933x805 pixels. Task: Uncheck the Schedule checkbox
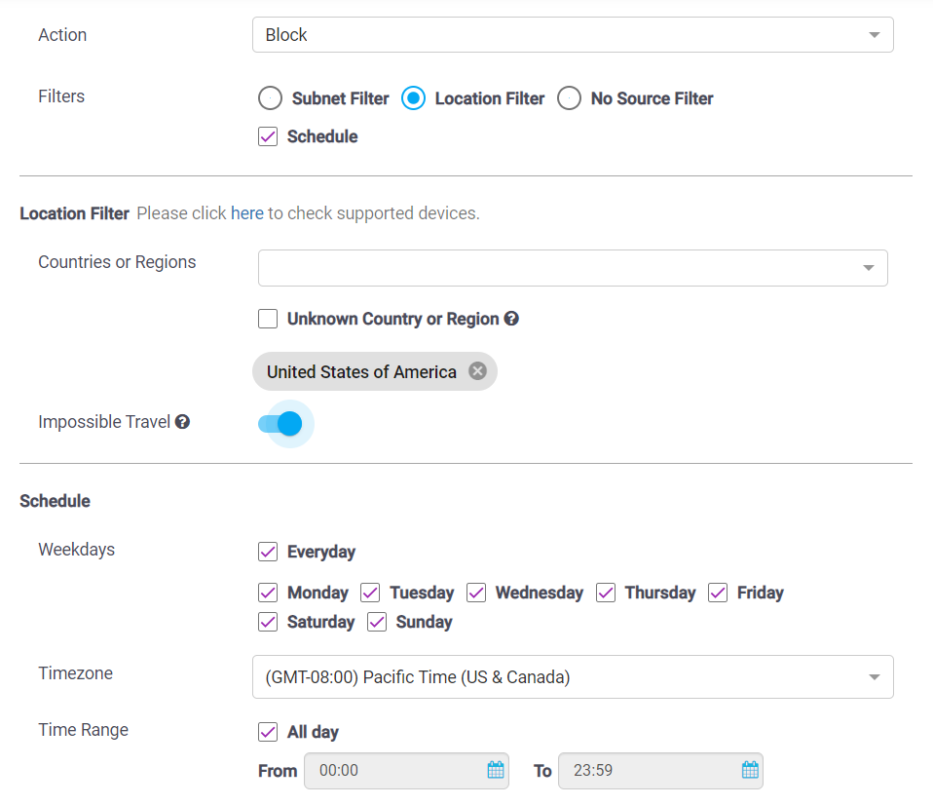pos(267,136)
